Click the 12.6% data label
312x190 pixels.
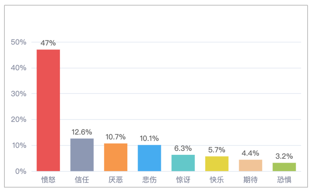pos(82,132)
